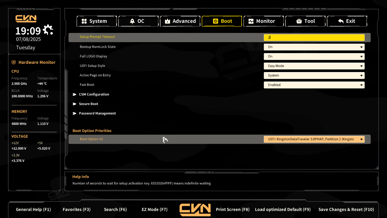Click the Help Info heading
The height and width of the screenshot is (218, 387).
[x=81, y=177]
